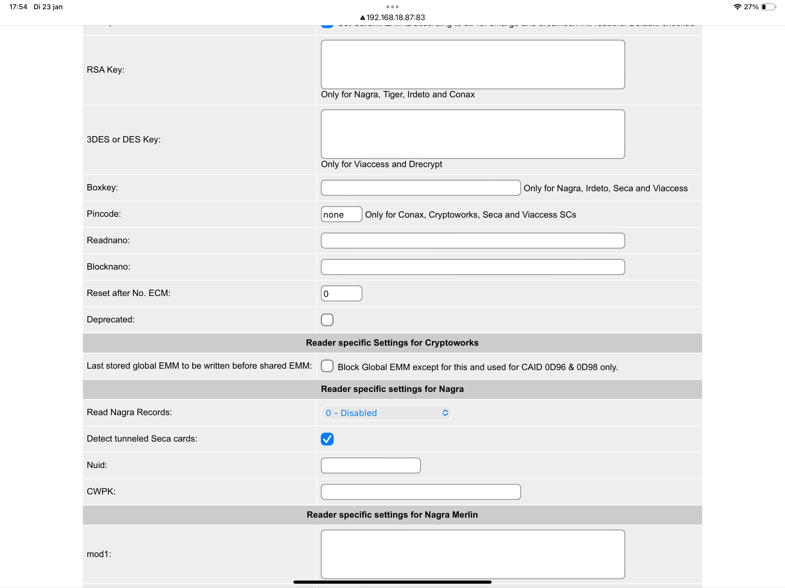Focus the Reset after No. ECM field

[x=341, y=293]
